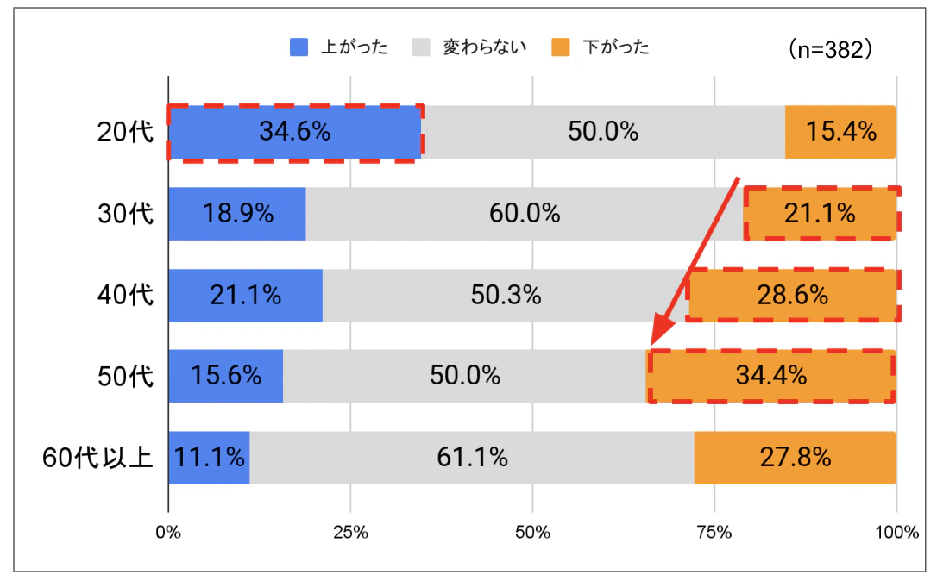Select the 60代以上 orange 27.8% segment
The width and height of the screenshot is (937, 581).
(795, 458)
